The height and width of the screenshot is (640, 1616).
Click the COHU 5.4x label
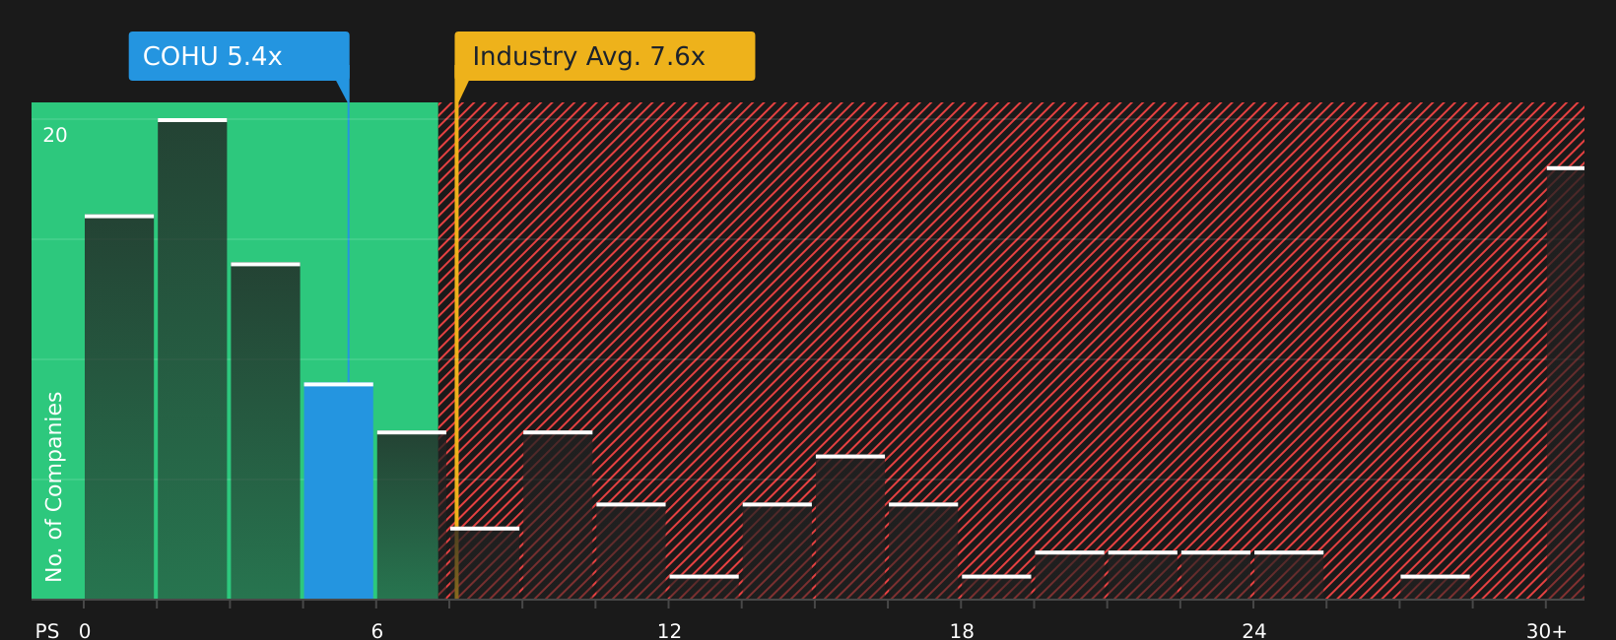click(x=239, y=56)
